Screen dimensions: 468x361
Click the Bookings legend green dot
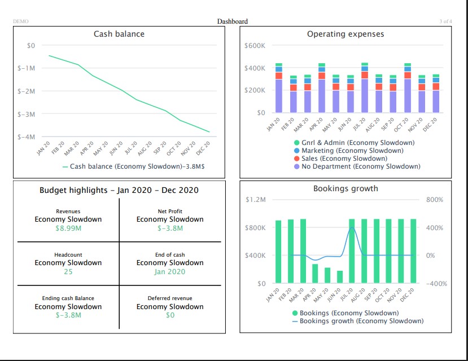point(295,313)
